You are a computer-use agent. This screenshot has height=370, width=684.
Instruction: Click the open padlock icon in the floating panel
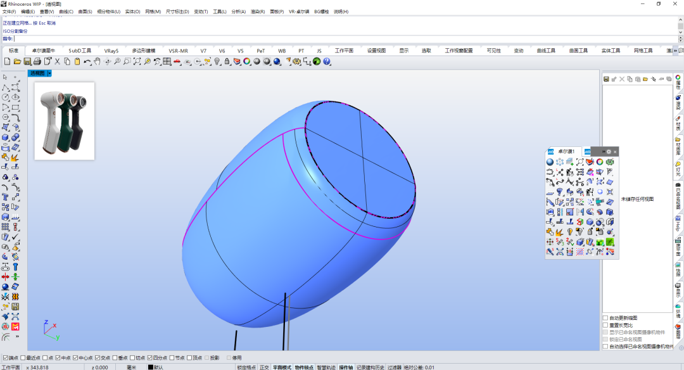coord(590,231)
